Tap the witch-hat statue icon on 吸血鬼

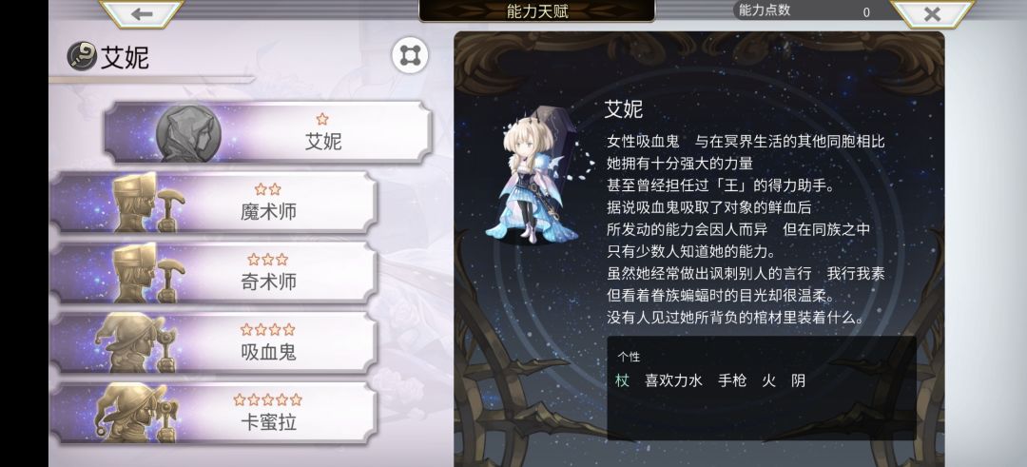[137, 343]
